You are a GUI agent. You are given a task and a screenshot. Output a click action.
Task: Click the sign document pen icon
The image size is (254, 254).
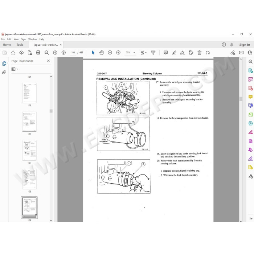click(183, 53)
